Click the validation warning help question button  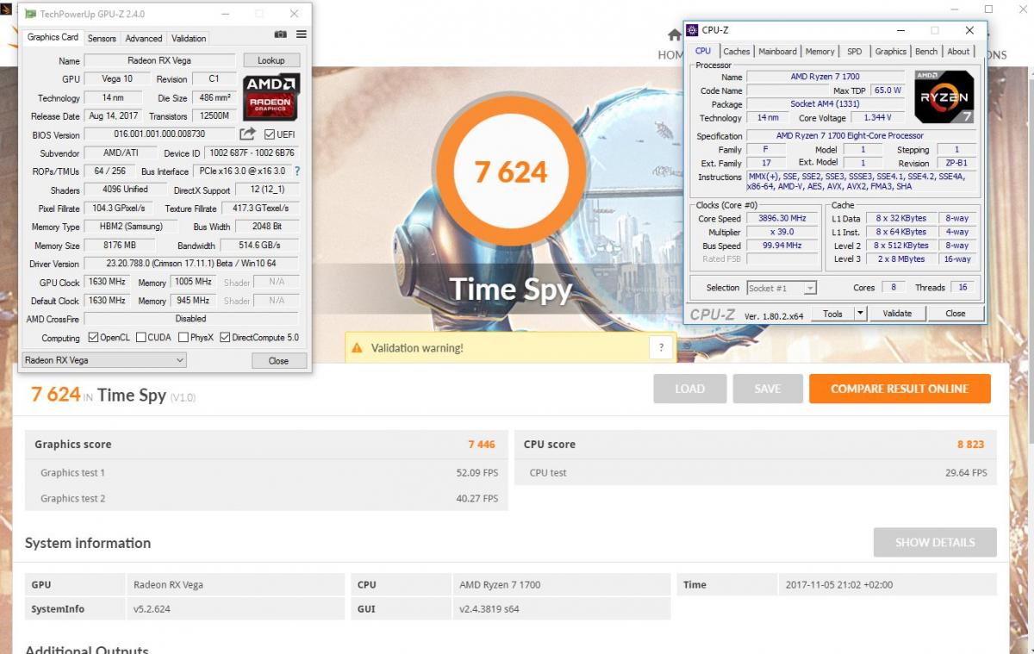tap(661, 347)
